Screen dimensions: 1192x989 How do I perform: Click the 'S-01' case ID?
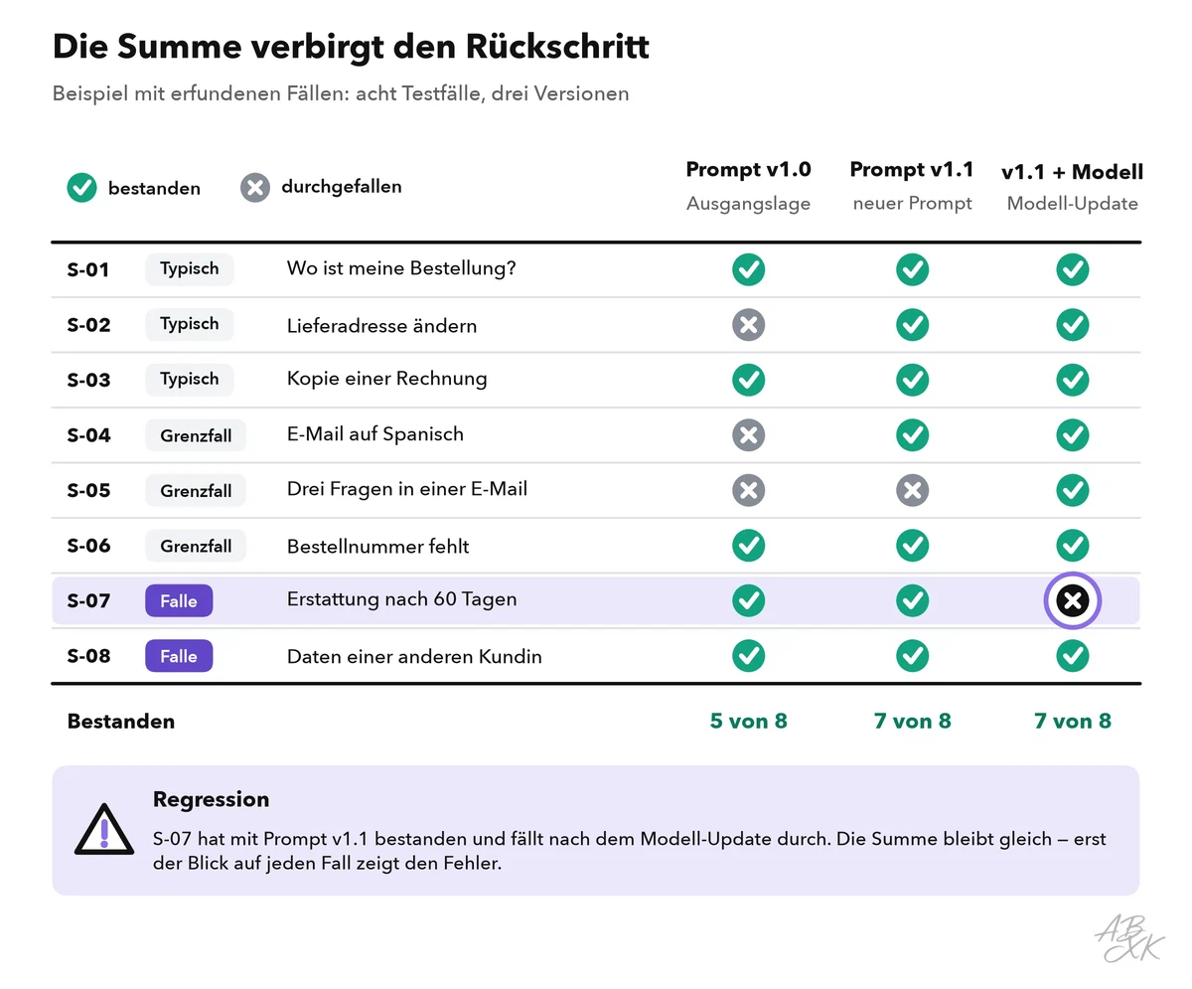88,269
